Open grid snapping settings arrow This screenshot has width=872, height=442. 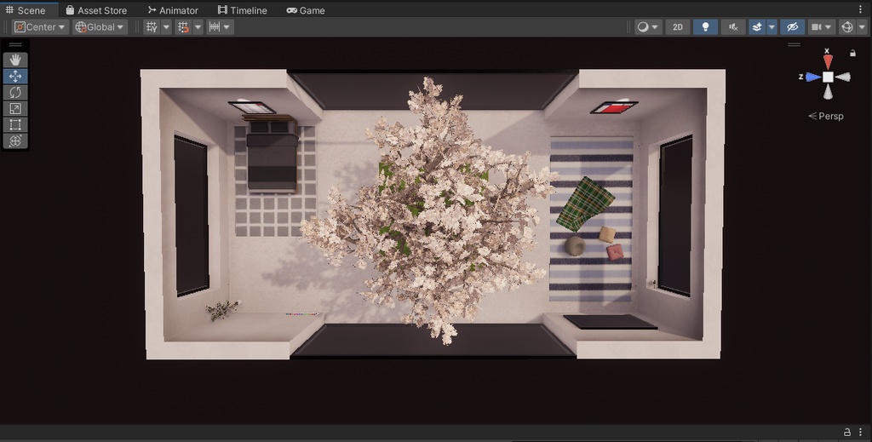click(x=198, y=26)
